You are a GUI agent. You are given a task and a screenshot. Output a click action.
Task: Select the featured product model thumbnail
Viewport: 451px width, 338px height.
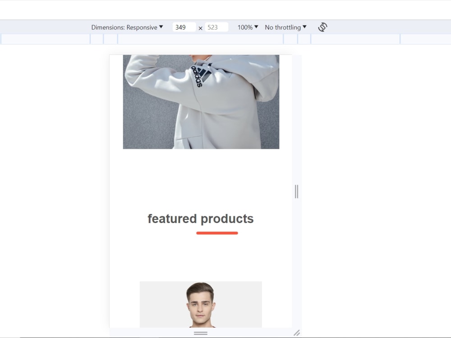[200, 304]
